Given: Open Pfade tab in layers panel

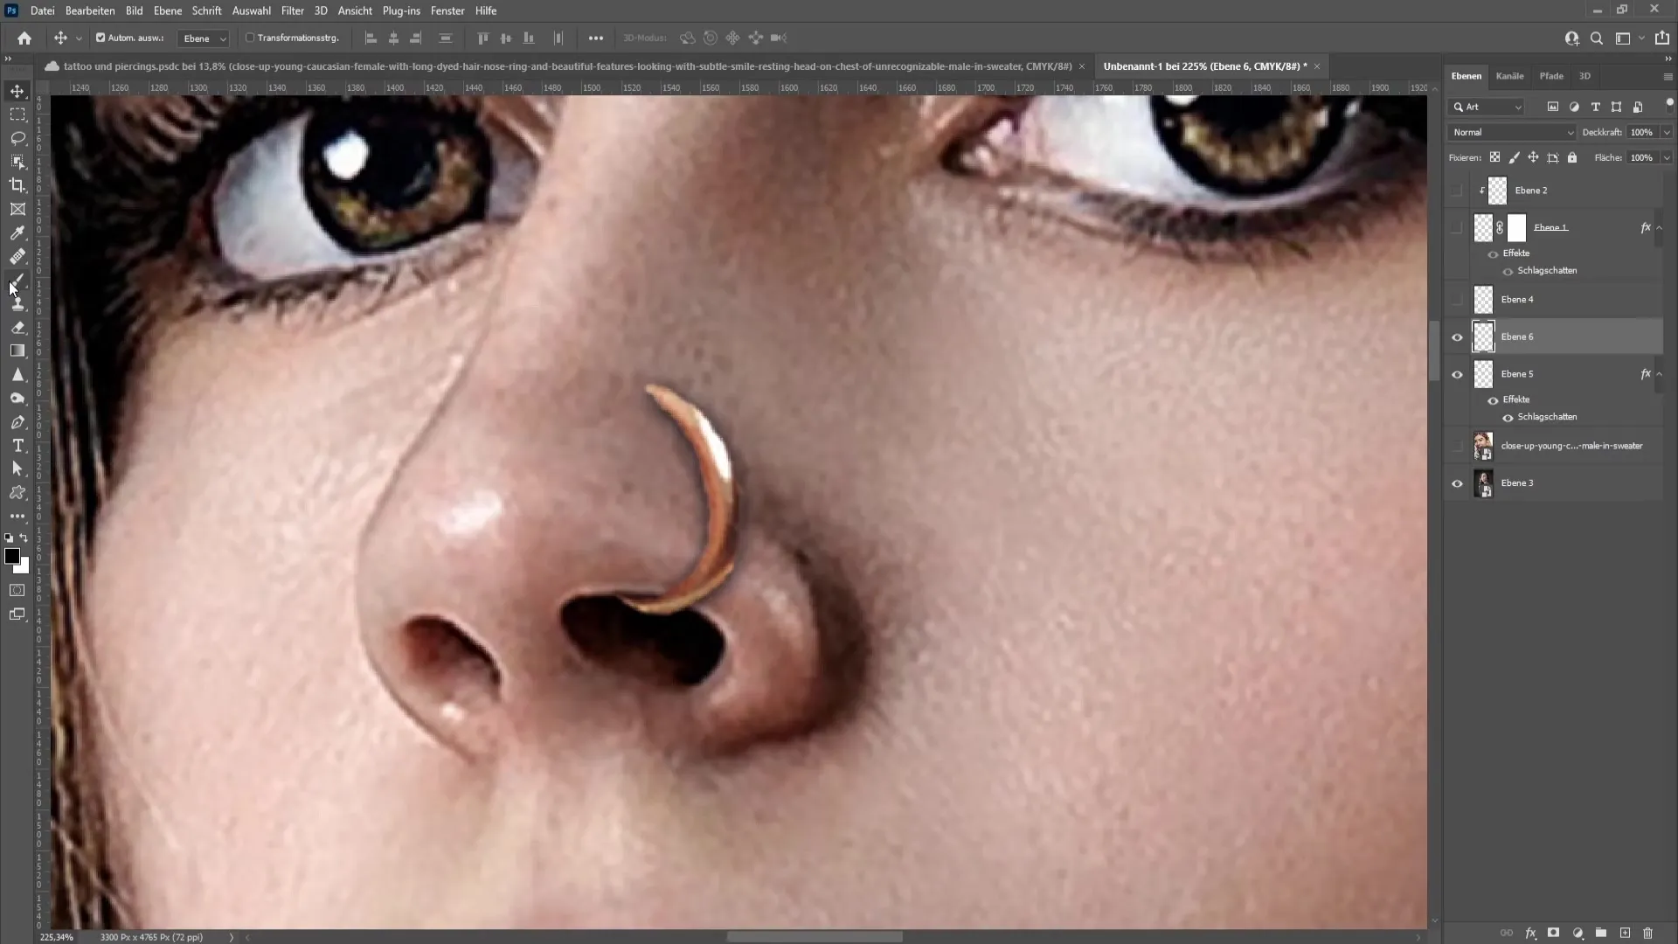Looking at the screenshot, I should pyautogui.click(x=1554, y=76).
